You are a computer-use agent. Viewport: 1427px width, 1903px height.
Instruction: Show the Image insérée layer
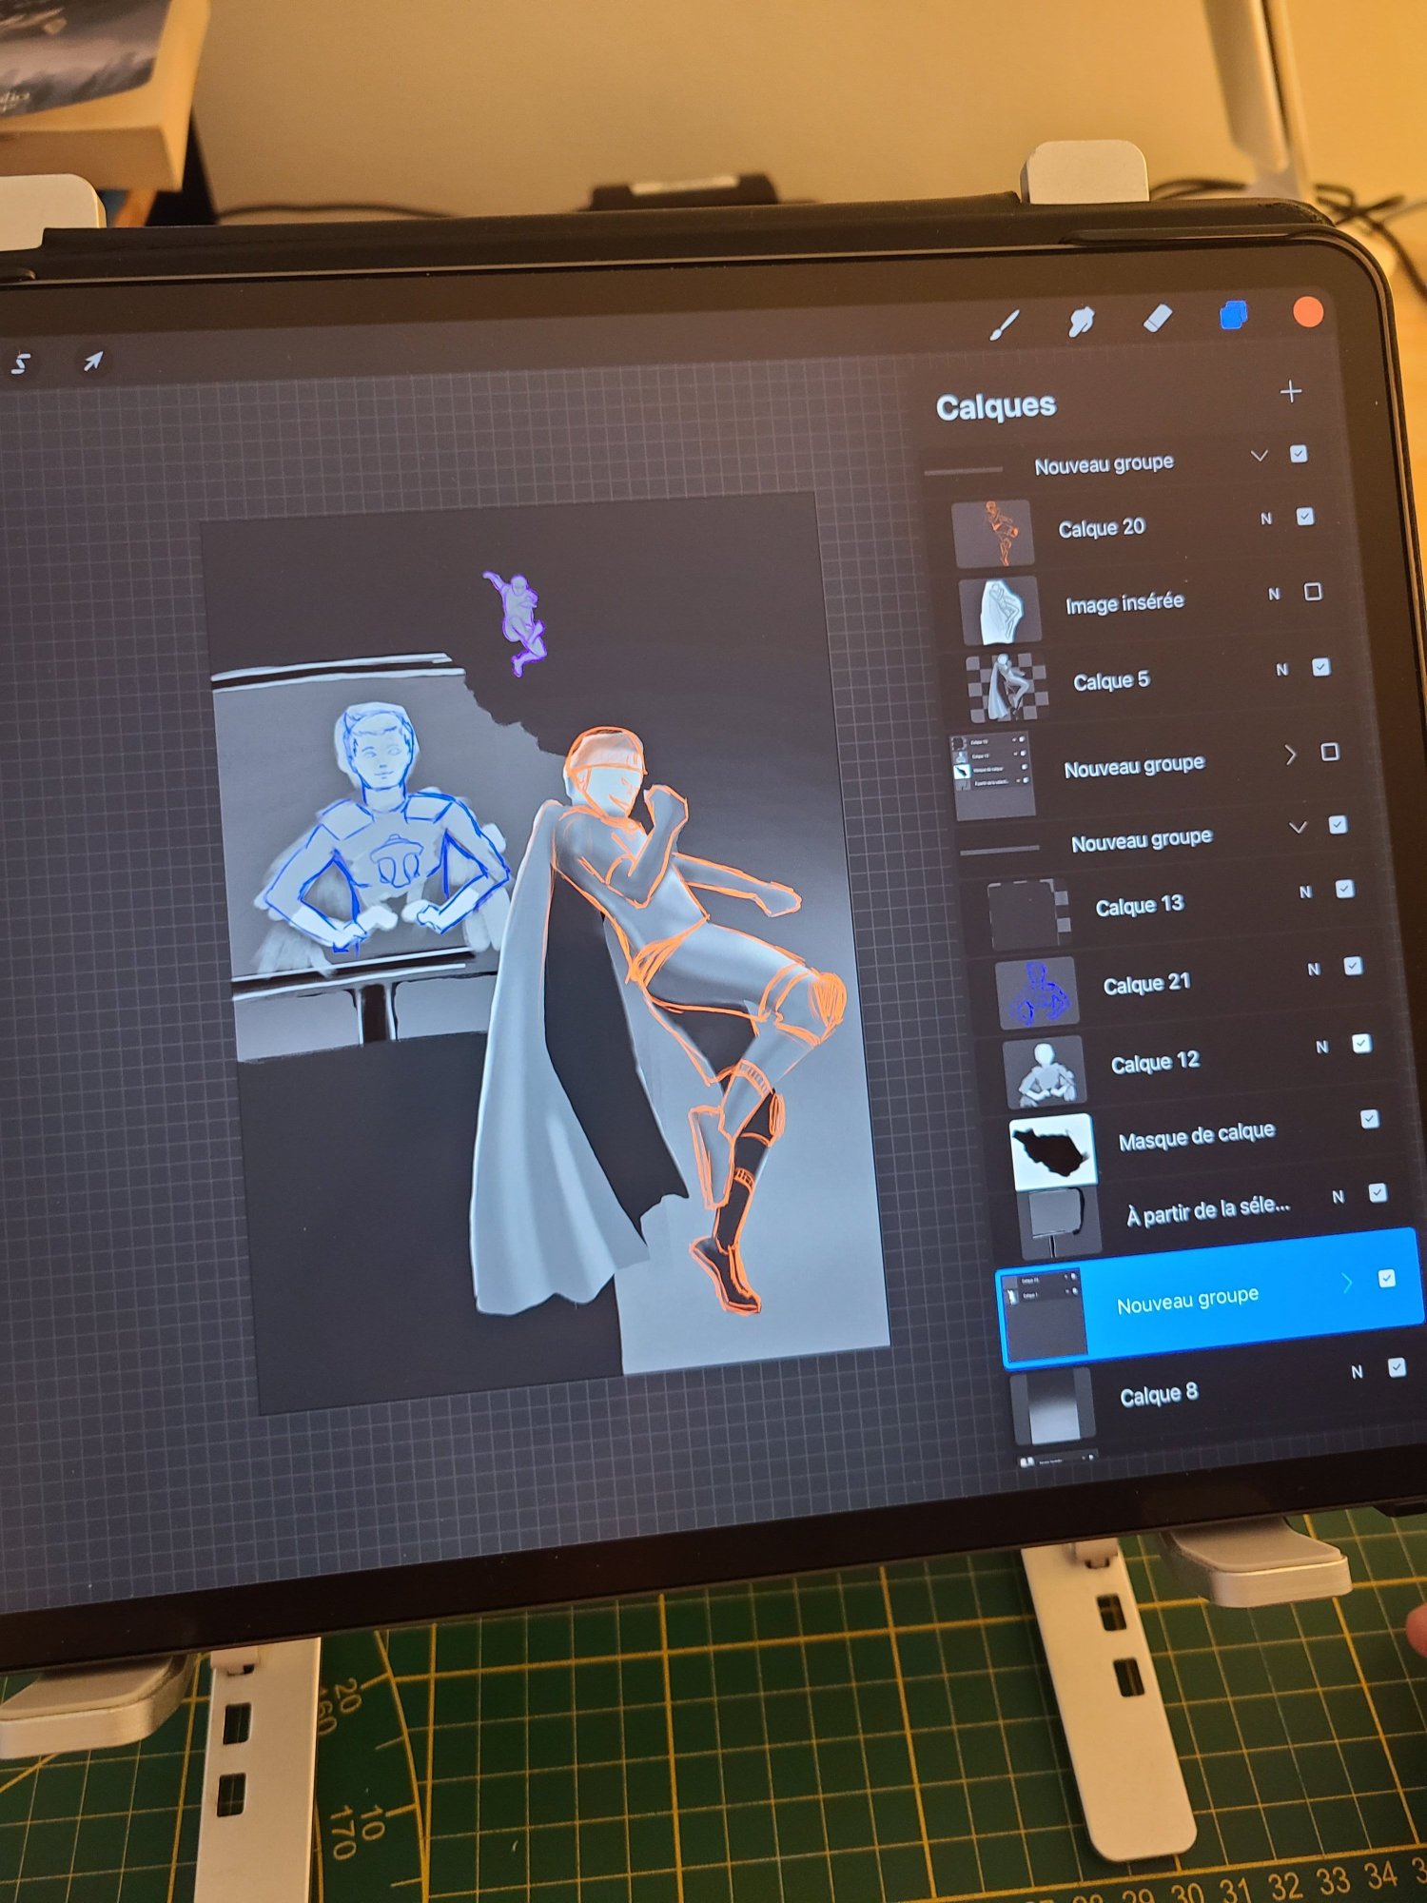[1313, 592]
